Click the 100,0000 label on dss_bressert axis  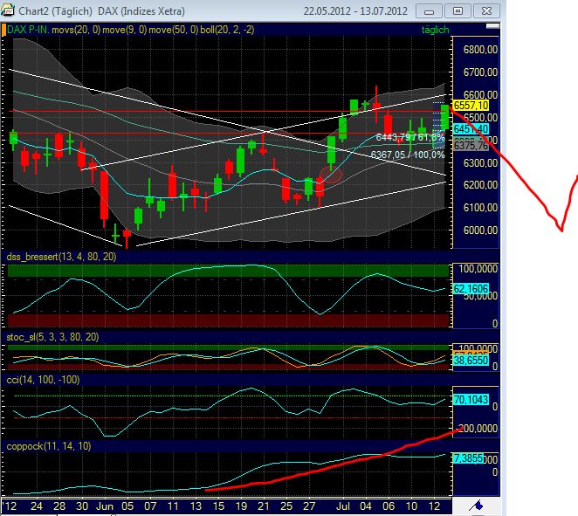478,269
